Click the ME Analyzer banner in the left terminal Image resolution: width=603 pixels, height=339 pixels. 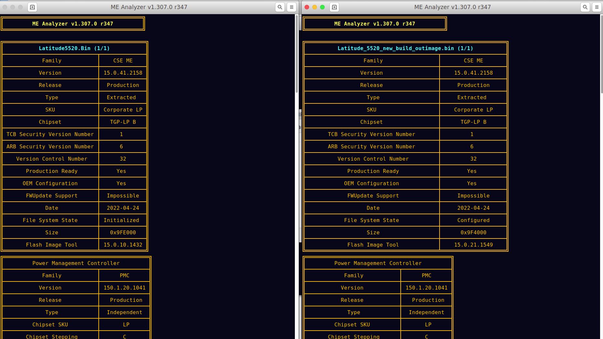pyautogui.click(x=73, y=24)
